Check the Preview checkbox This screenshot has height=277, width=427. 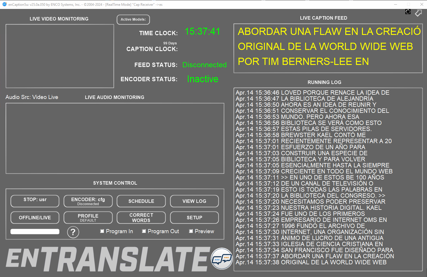(191, 231)
